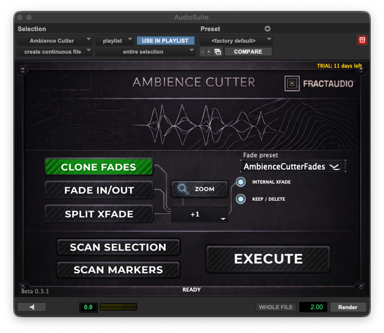The height and width of the screenshot is (333, 384).
Task: Click the Fade preset label
Action: [x=261, y=155]
